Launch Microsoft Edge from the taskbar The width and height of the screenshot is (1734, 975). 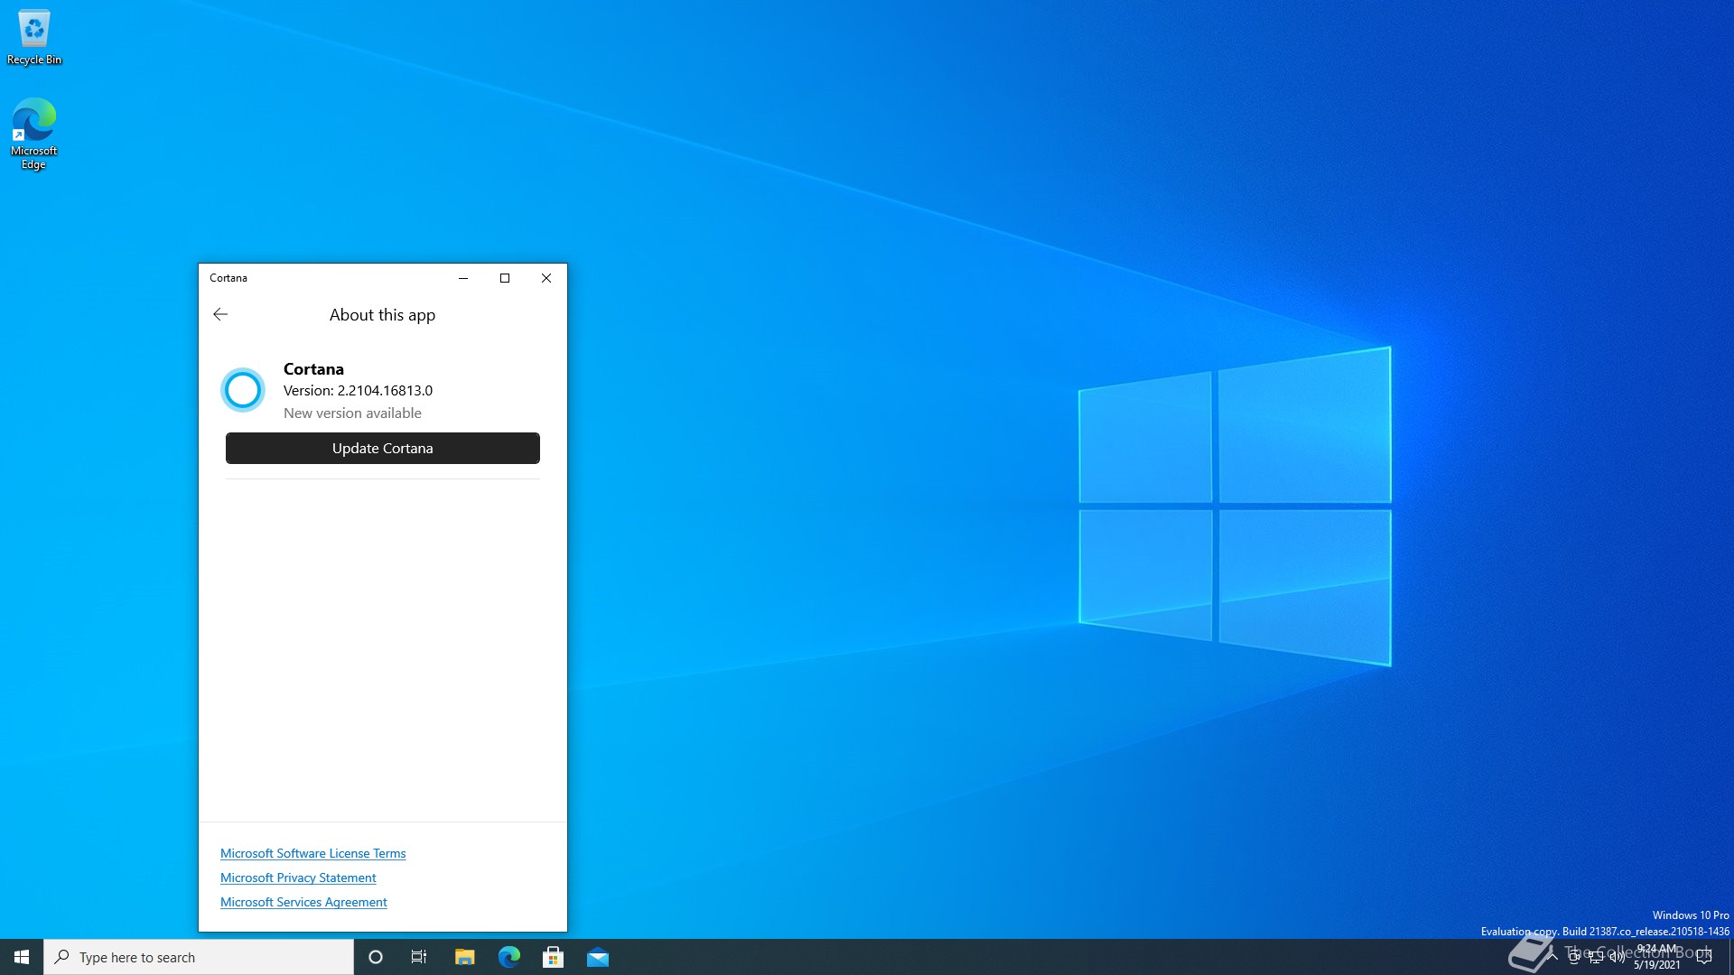(509, 957)
